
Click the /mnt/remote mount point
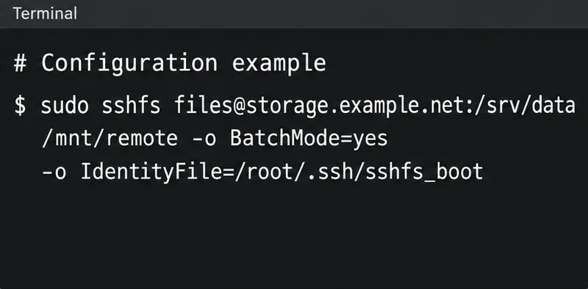pyautogui.click(x=110, y=139)
